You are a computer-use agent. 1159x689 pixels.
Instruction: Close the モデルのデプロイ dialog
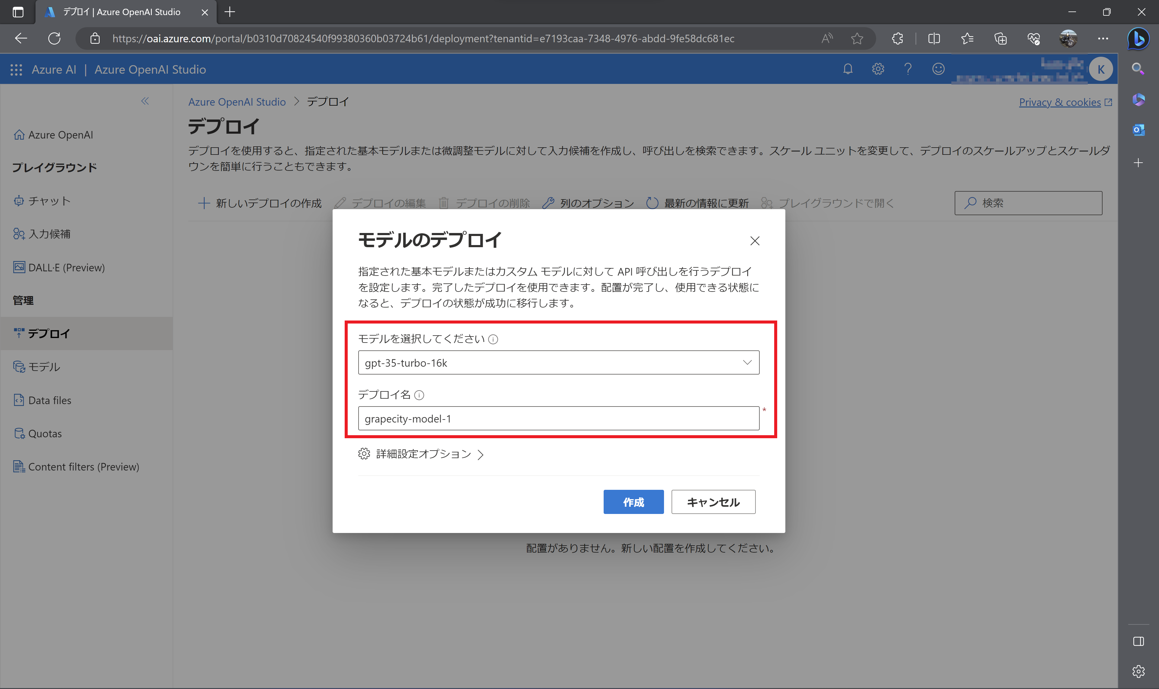(x=755, y=241)
